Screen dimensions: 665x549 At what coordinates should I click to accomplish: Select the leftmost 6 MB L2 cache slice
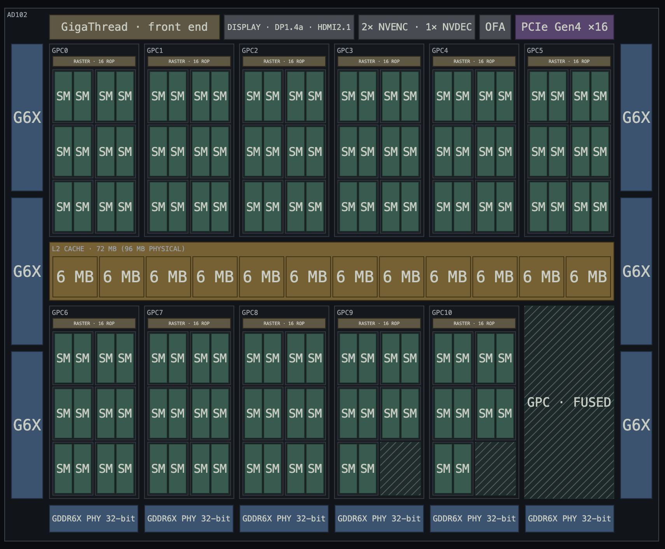pos(75,277)
